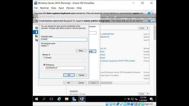The height and width of the screenshot is (106, 189).
Task: Confirm the computer name dialog with OK
Action: 69,75
